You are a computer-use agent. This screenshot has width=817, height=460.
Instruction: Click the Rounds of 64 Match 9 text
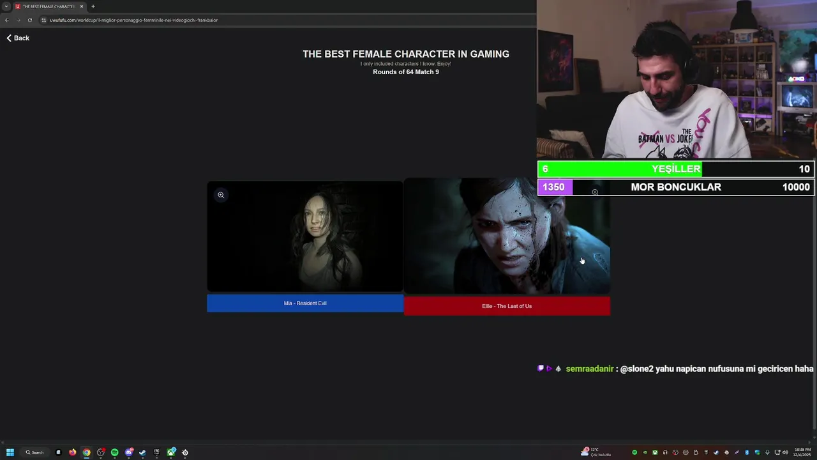406,72
